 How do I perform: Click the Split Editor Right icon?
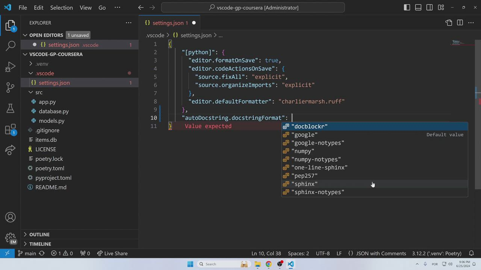(x=460, y=23)
